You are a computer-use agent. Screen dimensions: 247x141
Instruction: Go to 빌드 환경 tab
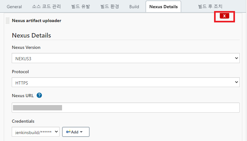[110, 7]
